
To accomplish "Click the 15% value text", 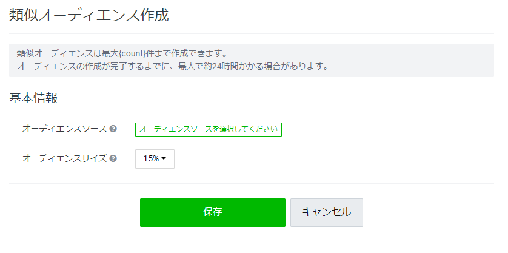I will tap(151, 158).
